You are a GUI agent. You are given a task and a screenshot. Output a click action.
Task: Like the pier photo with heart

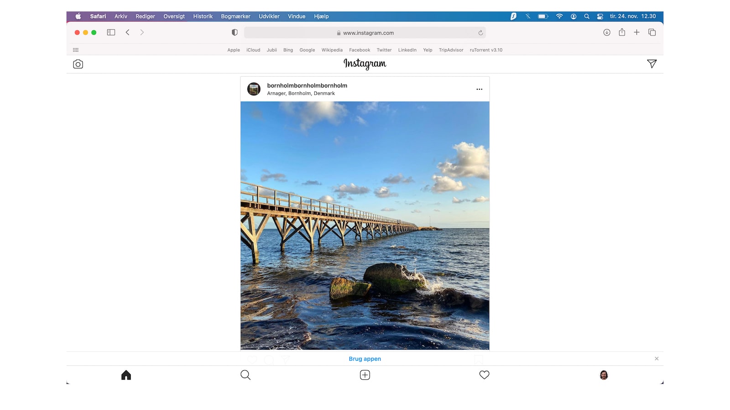[x=252, y=359]
